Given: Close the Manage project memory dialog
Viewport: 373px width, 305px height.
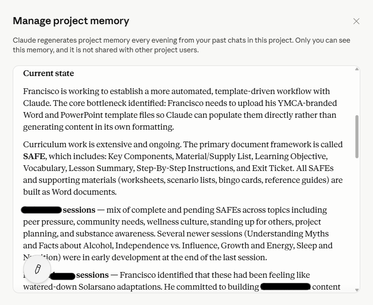Looking at the screenshot, I should tap(356, 22).
